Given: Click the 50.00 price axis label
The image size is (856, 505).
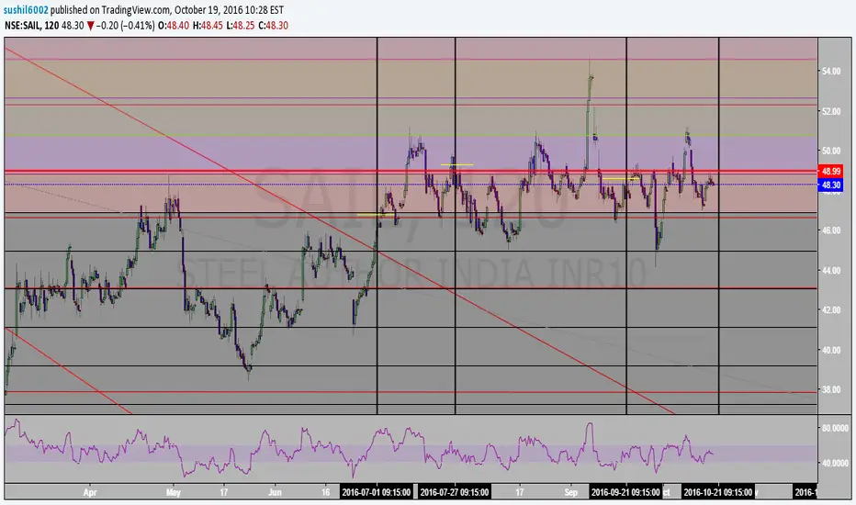Looking at the screenshot, I should [831, 151].
